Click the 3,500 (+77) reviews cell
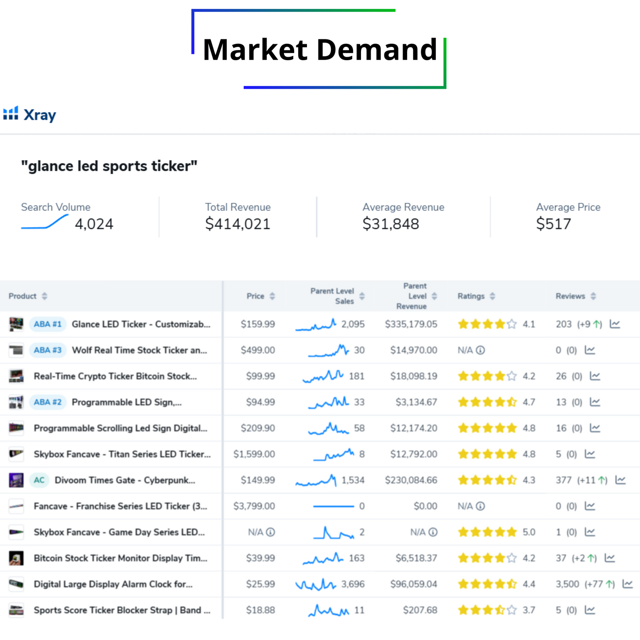The height and width of the screenshot is (640, 640). click(586, 584)
